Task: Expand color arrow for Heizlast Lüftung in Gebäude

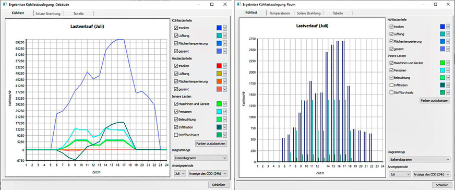Action: pyautogui.click(x=225, y=74)
